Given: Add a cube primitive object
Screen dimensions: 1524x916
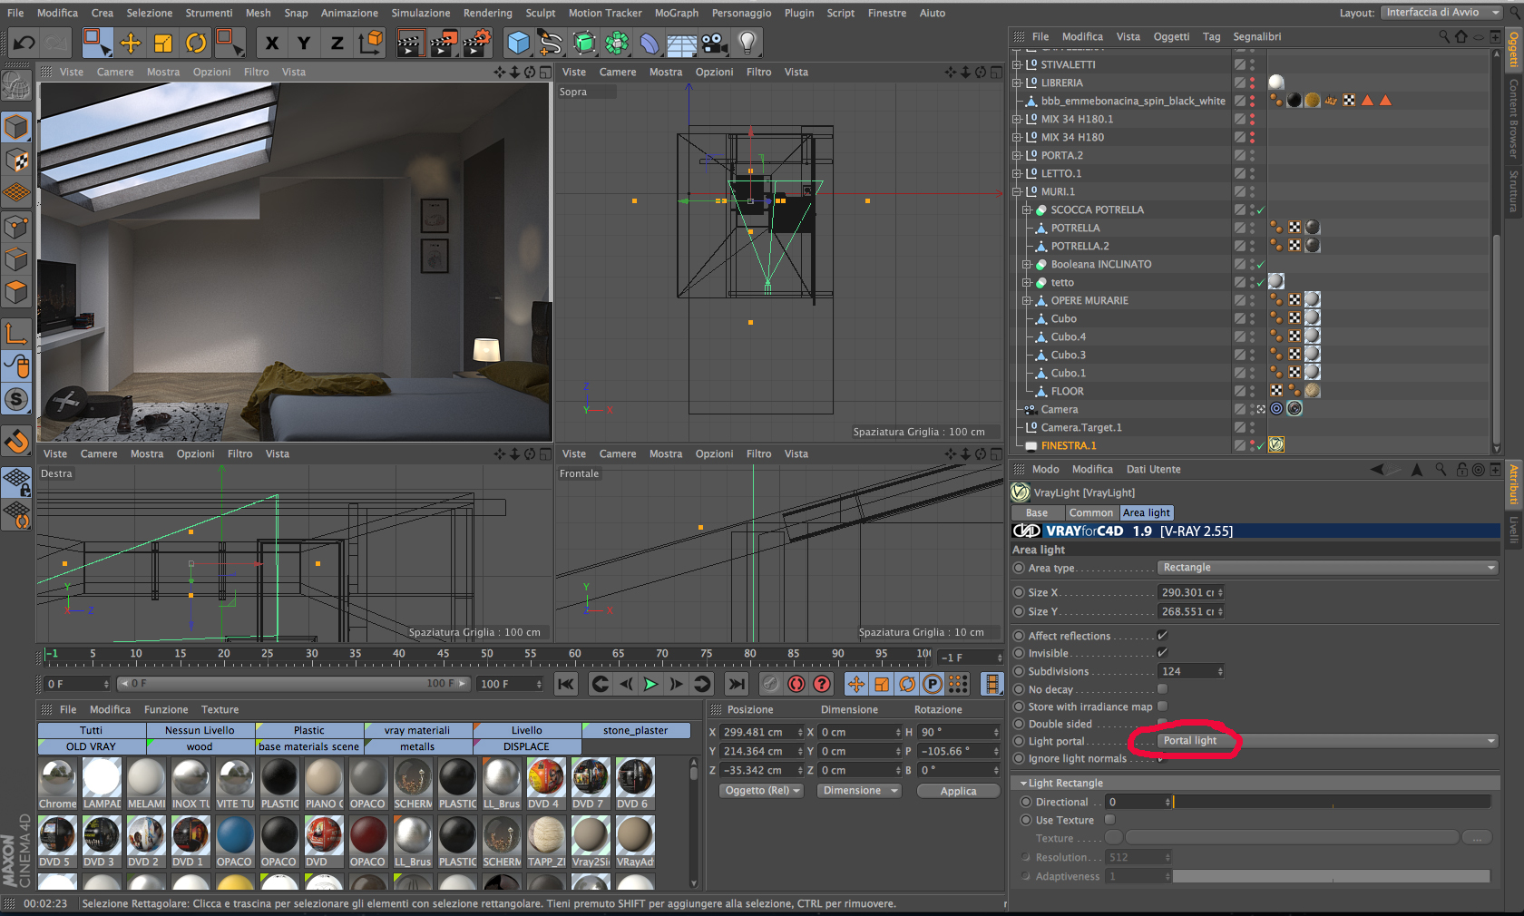Looking at the screenshot, I should coord(518,43).
